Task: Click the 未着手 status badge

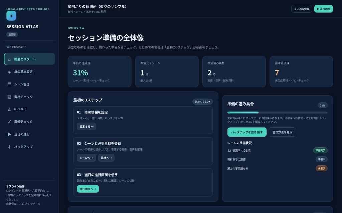Action: (x=322, y=168)
